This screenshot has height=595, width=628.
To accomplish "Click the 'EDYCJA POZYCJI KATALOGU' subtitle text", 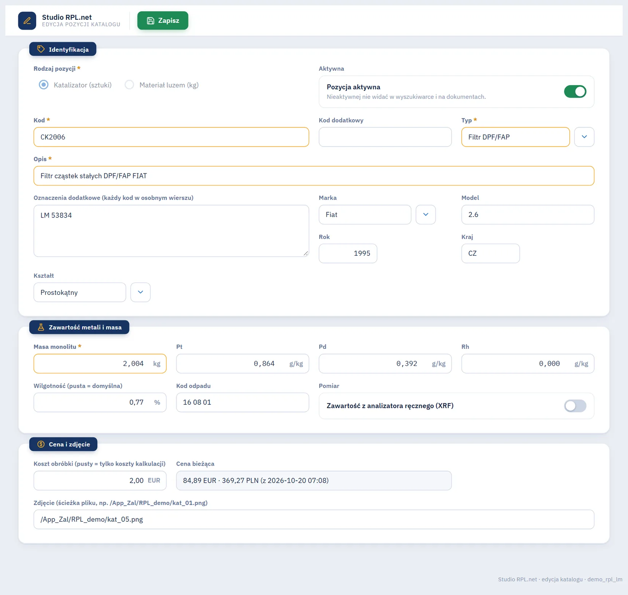I will pos(81,24).
